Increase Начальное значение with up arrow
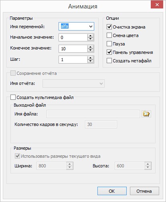 [91, 36]
